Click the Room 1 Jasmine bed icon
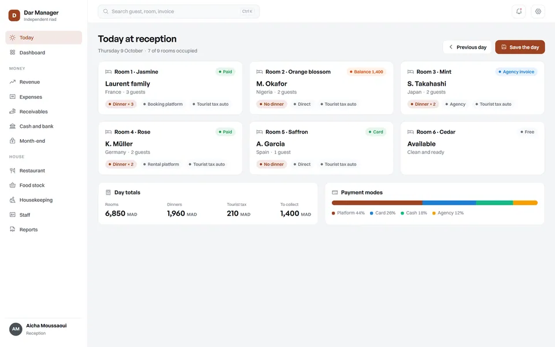555x347 pixels. pos(108,72)
